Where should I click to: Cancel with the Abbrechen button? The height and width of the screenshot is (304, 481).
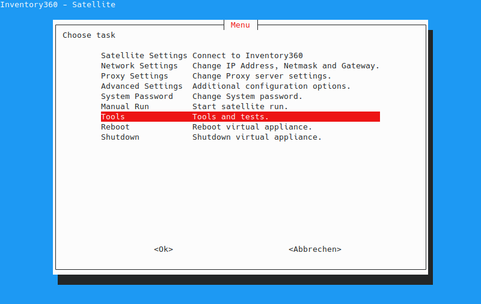point(315,249)
